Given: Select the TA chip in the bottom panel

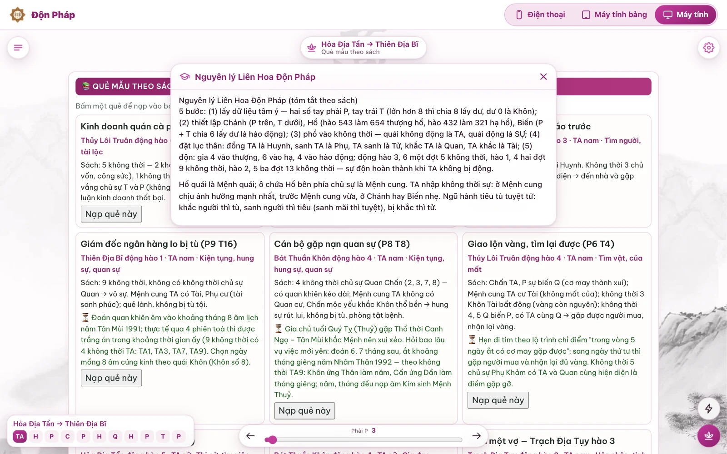Looking at the screenshot, I should pyautogui.click(x=20, y=436).
